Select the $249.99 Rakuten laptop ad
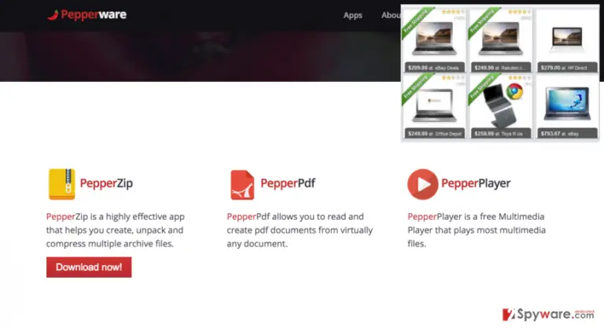Screen dimensions: 604x329 tap(500, 40)
